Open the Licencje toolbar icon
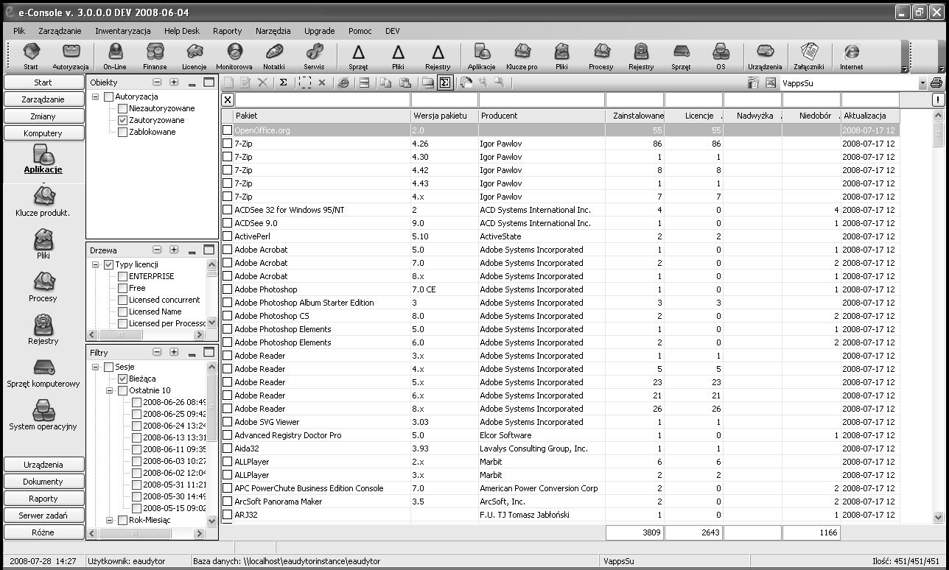The width and height of the screenshot is (949, 570). click(x=195, y=57)
